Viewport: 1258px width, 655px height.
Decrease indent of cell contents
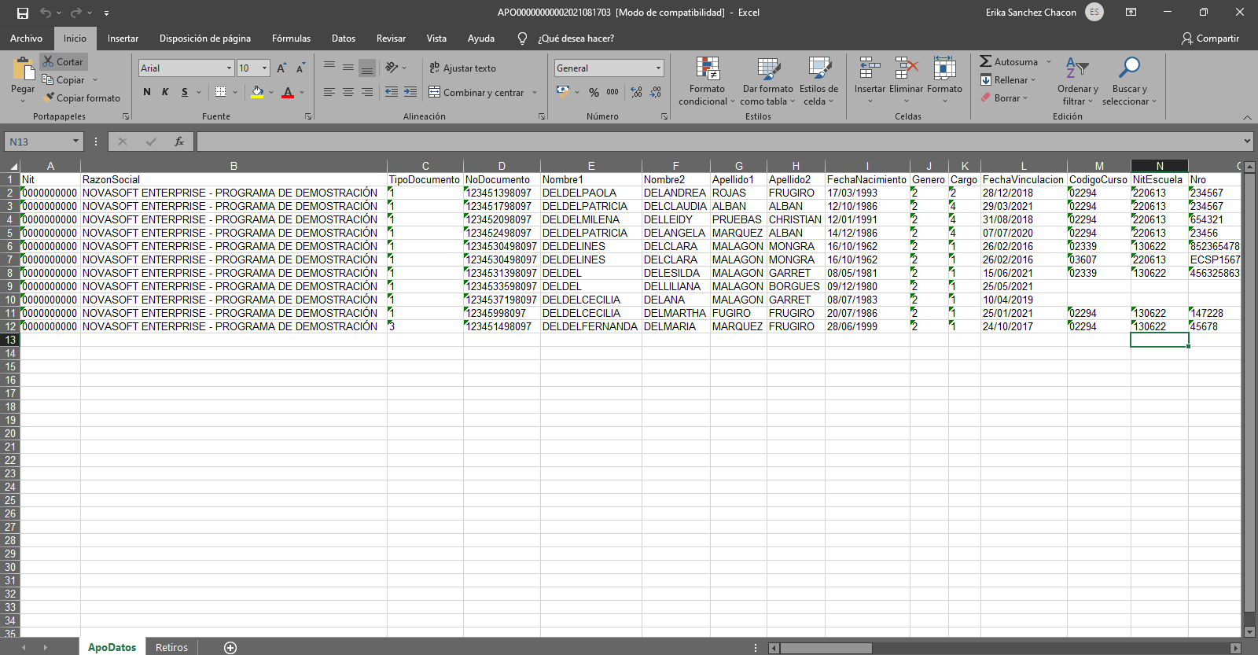tap(392, 92)
